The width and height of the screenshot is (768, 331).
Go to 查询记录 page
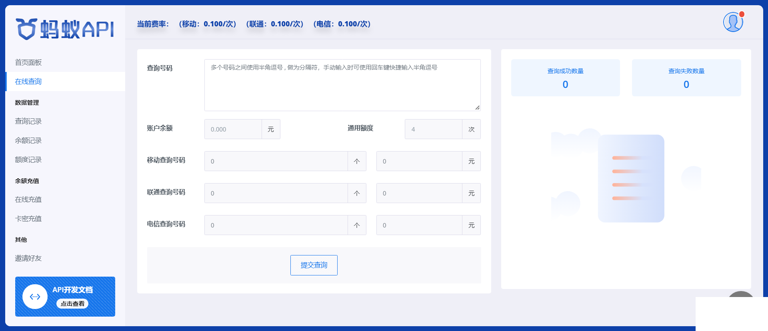click(x=28, y=121)
